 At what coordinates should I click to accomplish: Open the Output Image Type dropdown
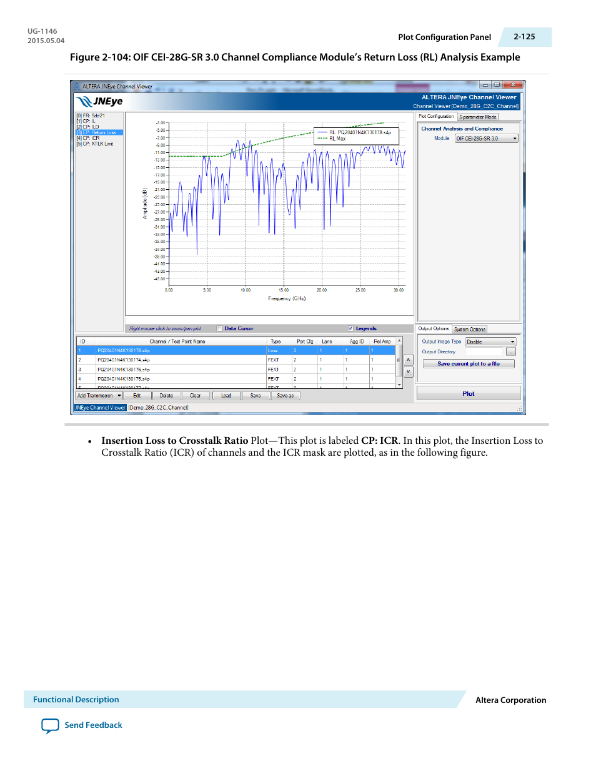click(491, 341)
